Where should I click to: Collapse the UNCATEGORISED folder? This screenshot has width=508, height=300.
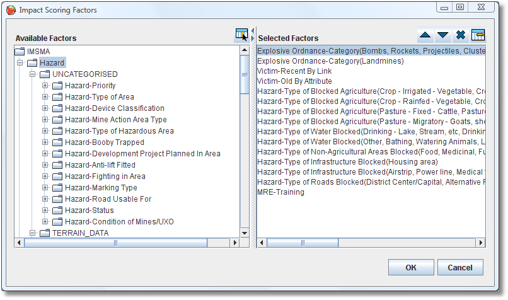(33, 74)
